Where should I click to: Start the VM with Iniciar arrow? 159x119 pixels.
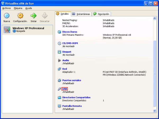coord(34,16)
